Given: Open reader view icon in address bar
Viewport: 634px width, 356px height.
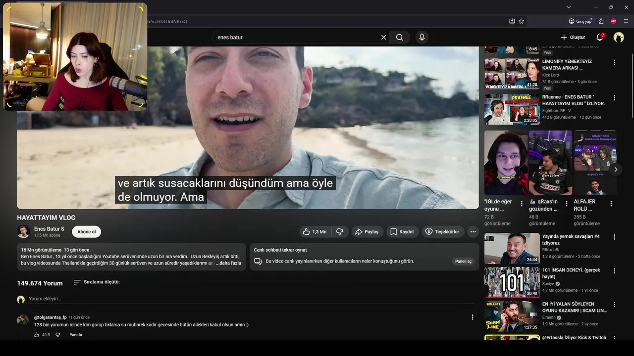Looking at the screenshot, I should [x=512, y=21].
